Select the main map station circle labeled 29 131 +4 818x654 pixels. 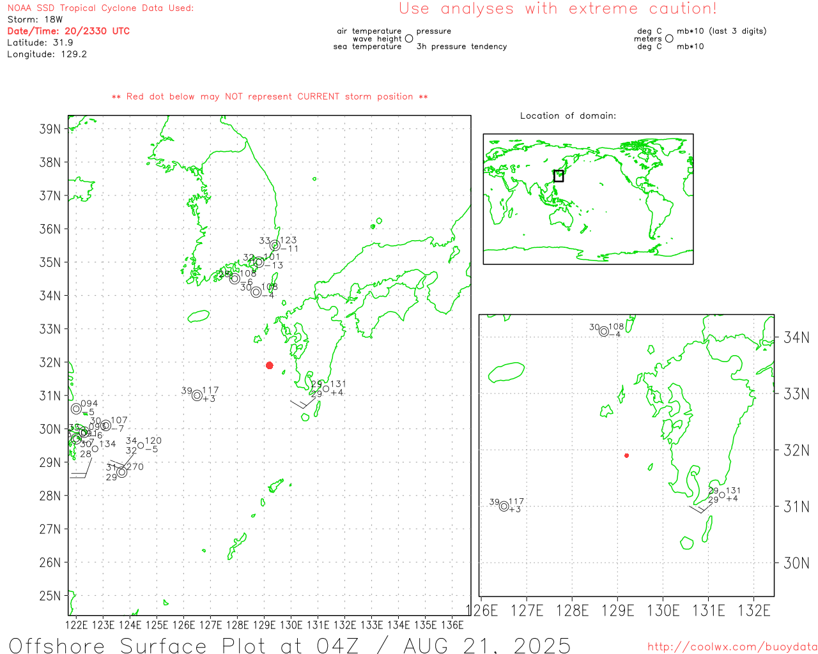[x=326, y=389]
